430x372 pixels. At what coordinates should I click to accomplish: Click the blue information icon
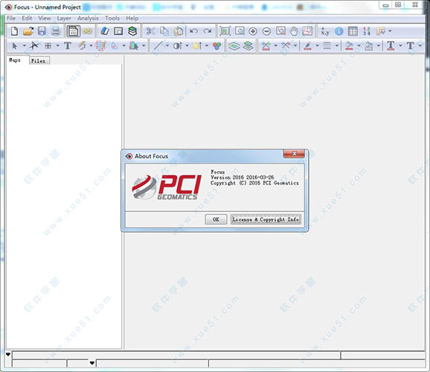tap(339, 31)
